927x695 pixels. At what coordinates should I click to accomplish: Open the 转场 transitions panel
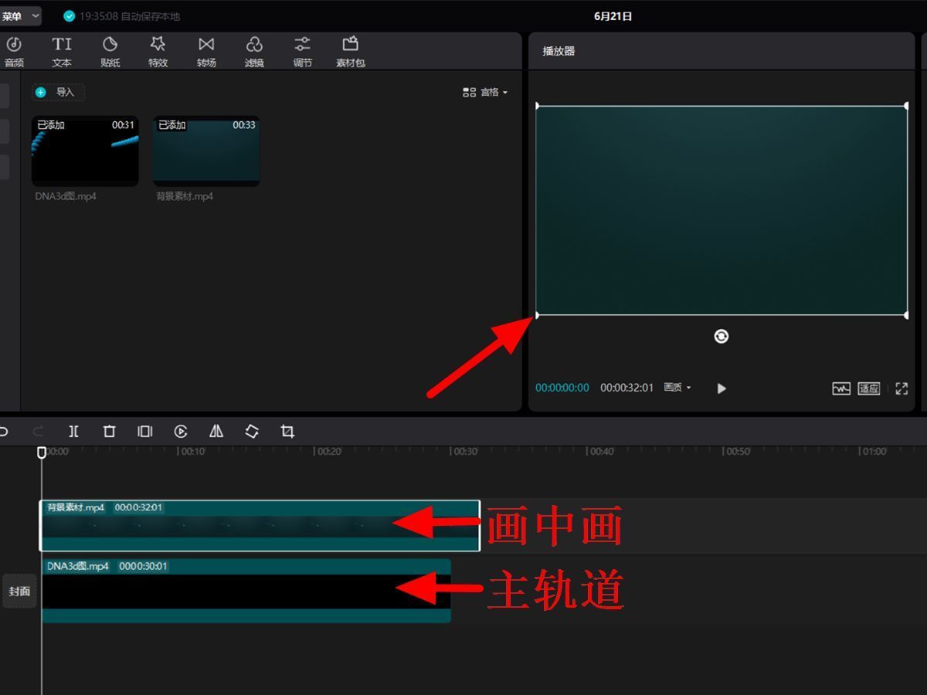(206, 51)
